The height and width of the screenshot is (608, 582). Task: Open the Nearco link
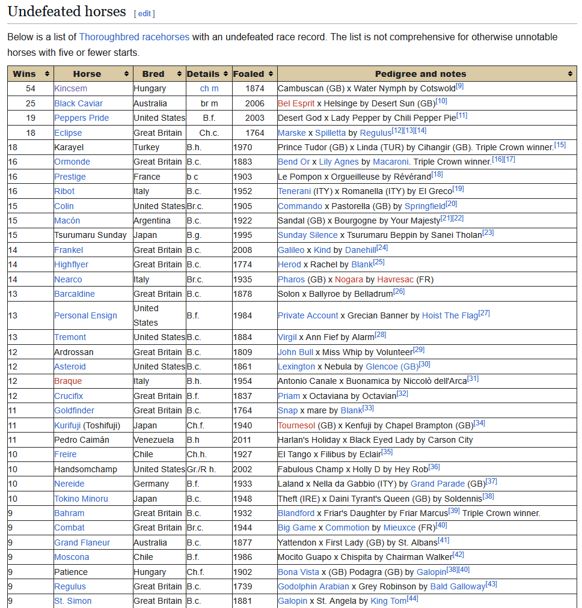(69, 279)
